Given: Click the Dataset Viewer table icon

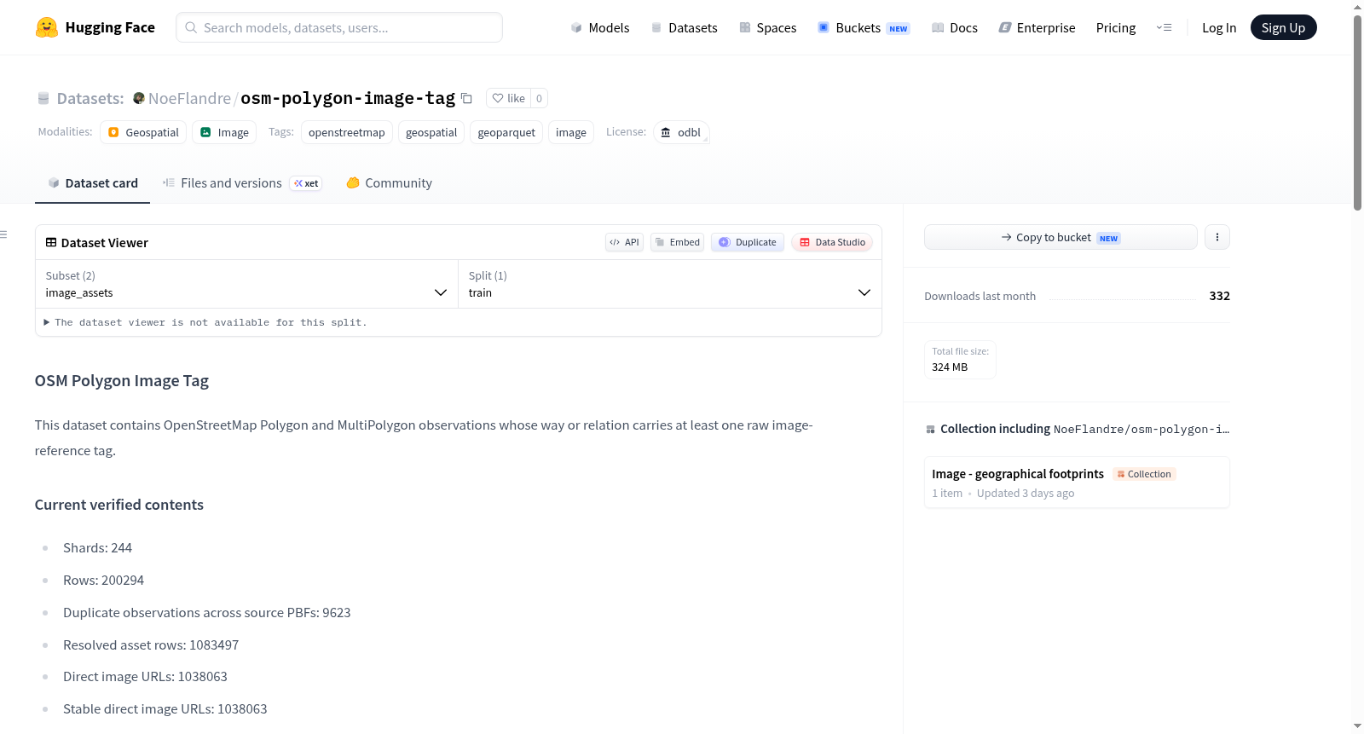Looking at the screenshot, I should point(51,242).
